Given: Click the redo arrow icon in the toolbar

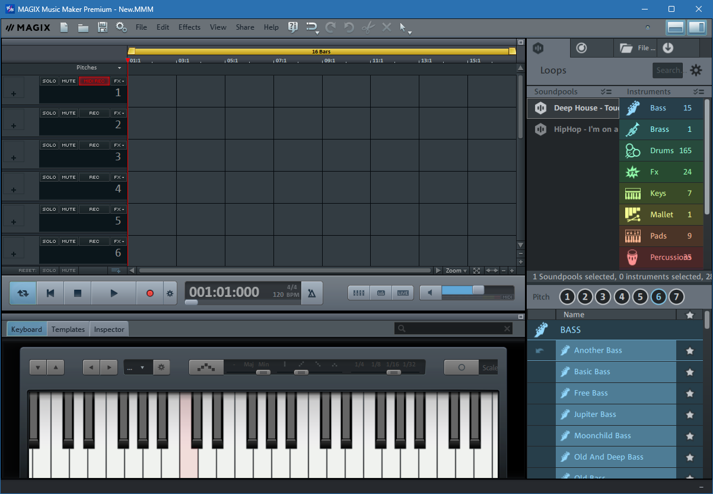Looking at the screenshot, I should (x=330, y=27).
